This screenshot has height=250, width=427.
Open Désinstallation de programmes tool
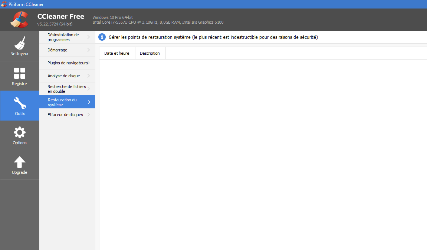[67, 37]
